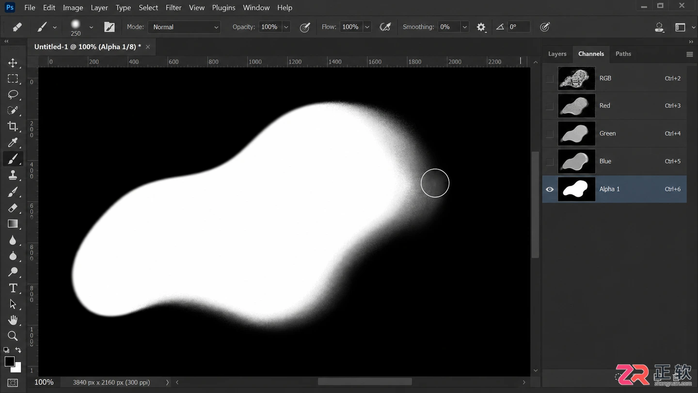Screen dimensions: 698x393
Task: Select the Alpha 1 channel thumbnail
Action: [x=577, y=189]
